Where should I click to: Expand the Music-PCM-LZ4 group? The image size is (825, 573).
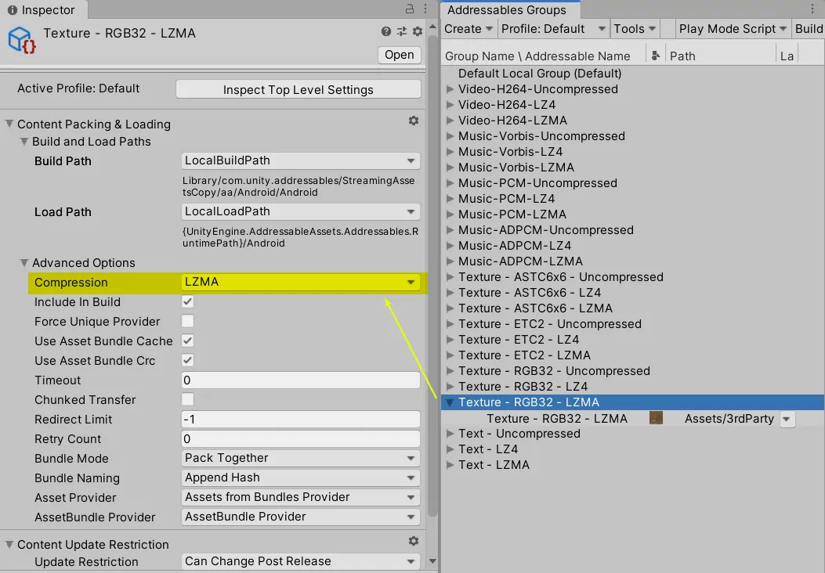tap(450, 199)
